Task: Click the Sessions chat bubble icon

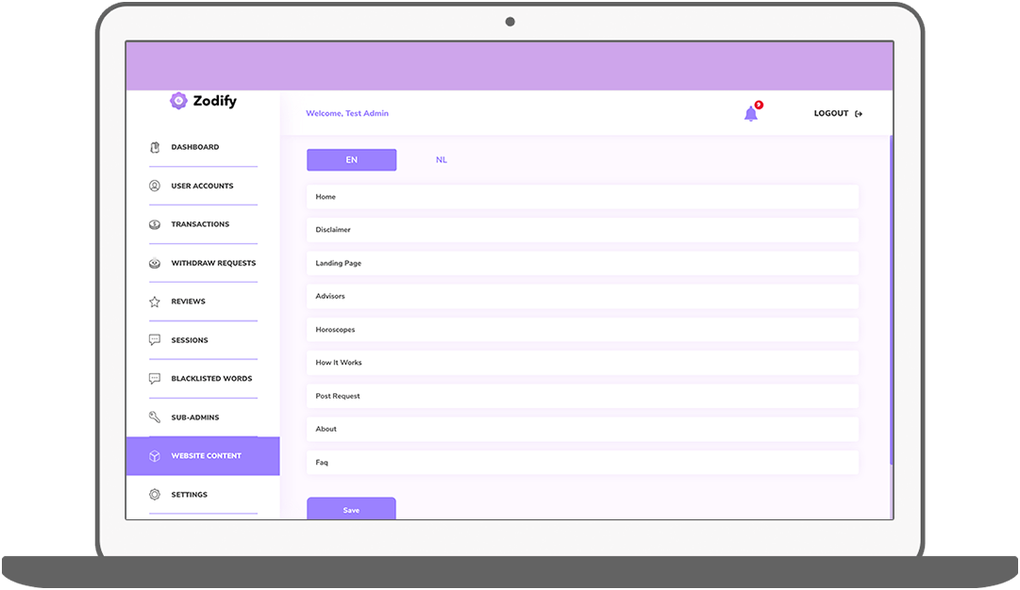Action: 155,340
